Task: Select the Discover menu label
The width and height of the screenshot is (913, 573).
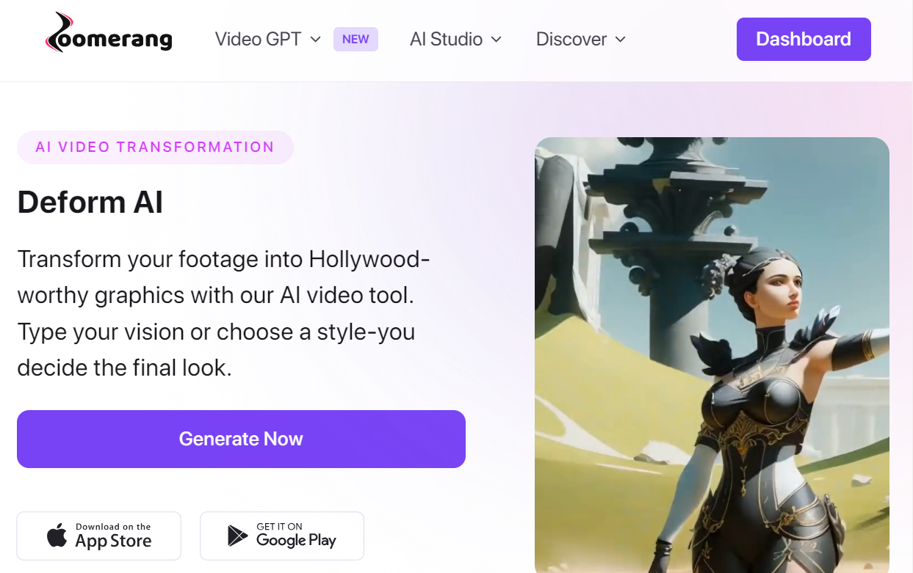Action: pos(571,40)
